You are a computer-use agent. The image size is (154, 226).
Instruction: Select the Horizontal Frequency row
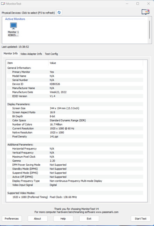(75, 149)
